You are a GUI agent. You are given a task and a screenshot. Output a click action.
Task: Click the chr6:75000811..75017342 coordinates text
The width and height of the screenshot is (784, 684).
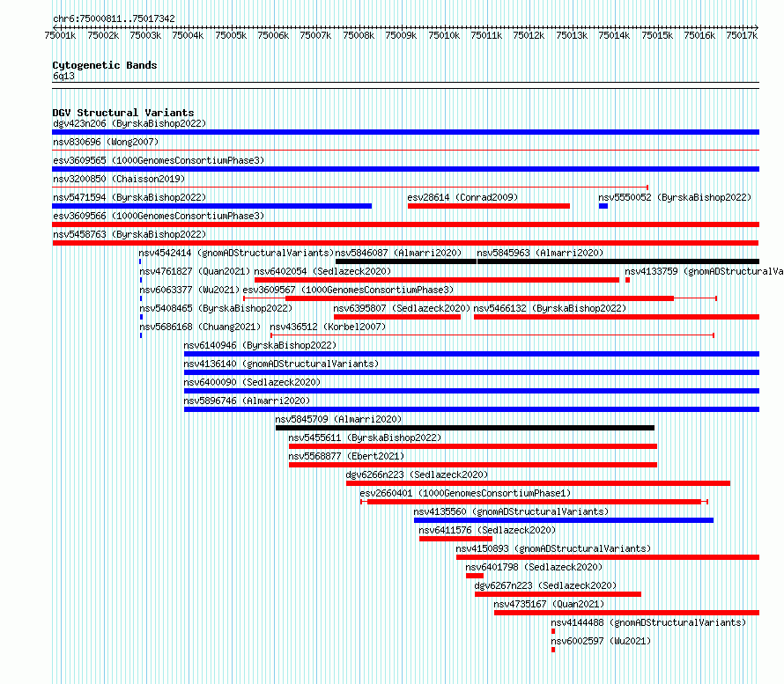coord(114,18)
